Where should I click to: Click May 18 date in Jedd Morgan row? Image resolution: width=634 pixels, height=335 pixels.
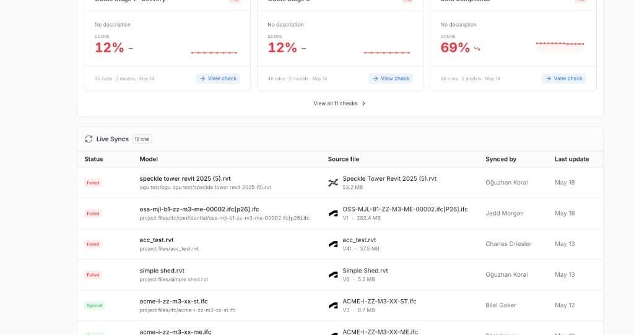point(565,213)
